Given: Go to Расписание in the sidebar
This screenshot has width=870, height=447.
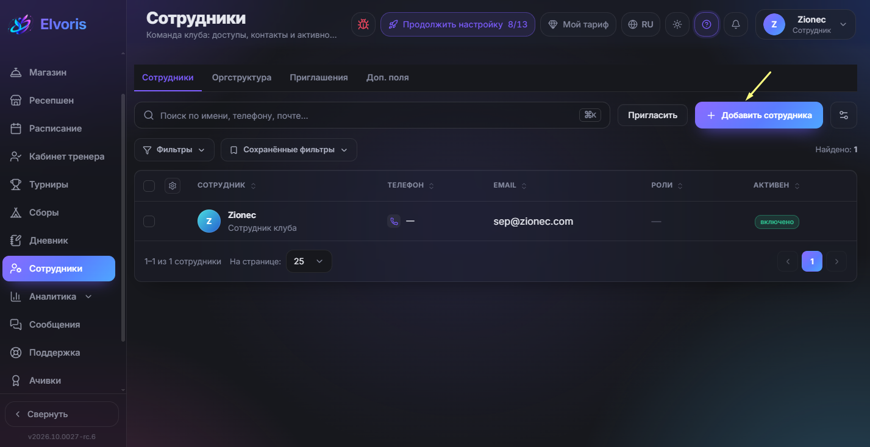Looking at the screenshot, I should (x=59, y=128).
